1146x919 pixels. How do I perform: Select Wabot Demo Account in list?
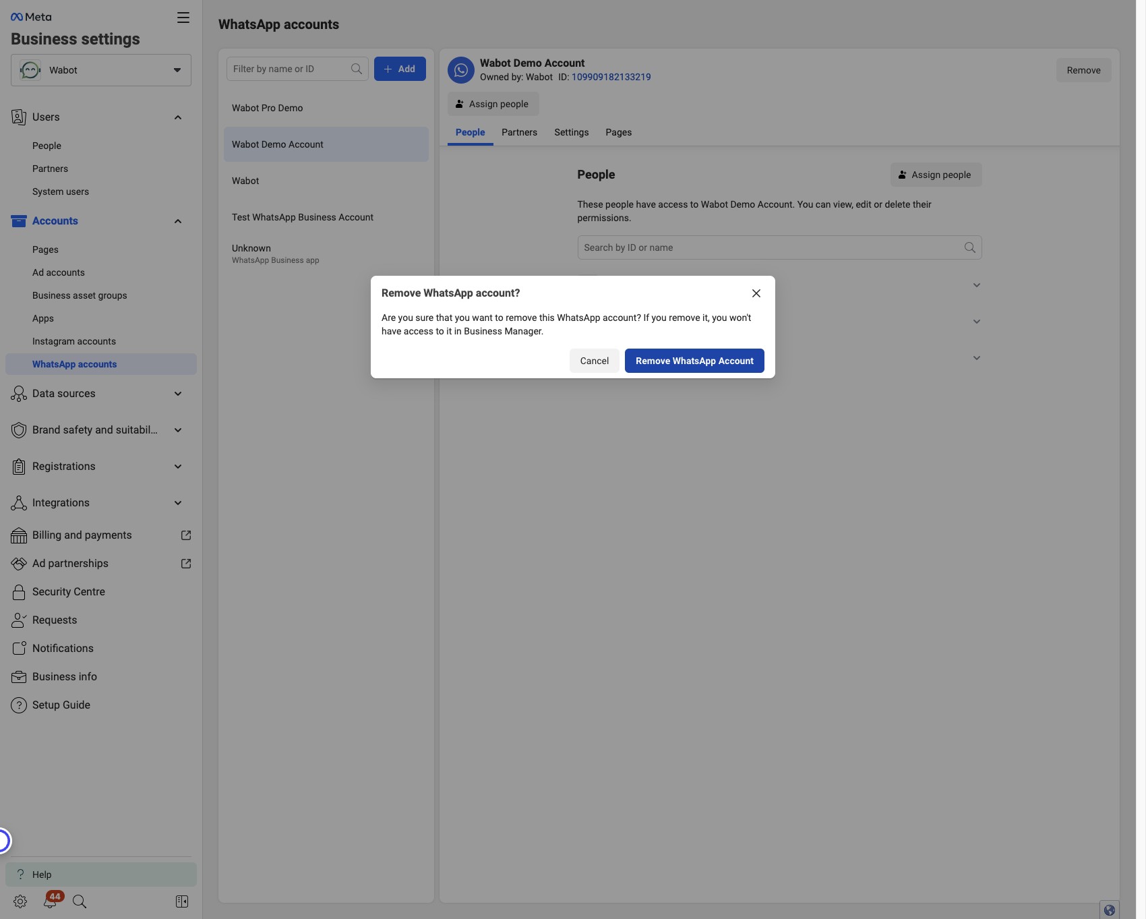pos(326,144)
